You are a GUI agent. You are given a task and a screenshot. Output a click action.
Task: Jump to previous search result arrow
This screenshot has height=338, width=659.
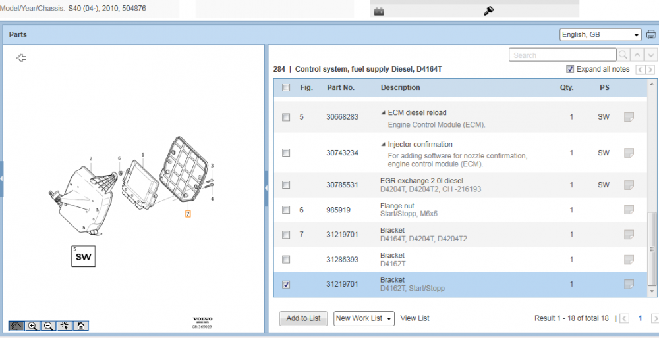click(x=637, y=55)
